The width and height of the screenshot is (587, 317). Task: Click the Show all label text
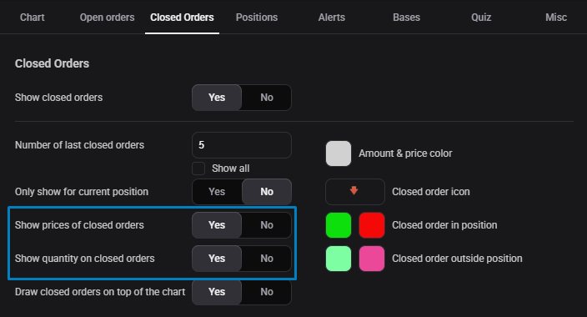pyautogui.click(x=231, y=169)
